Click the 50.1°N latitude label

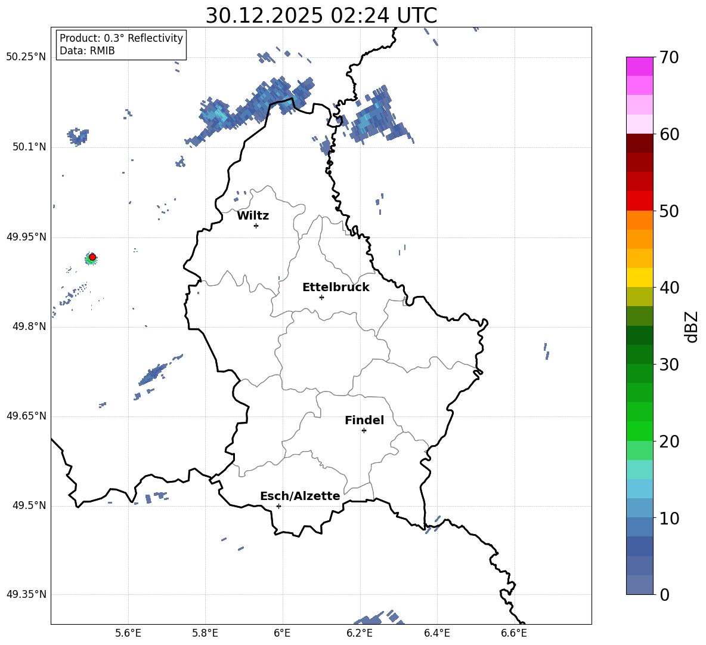click(x=29, y=147)
